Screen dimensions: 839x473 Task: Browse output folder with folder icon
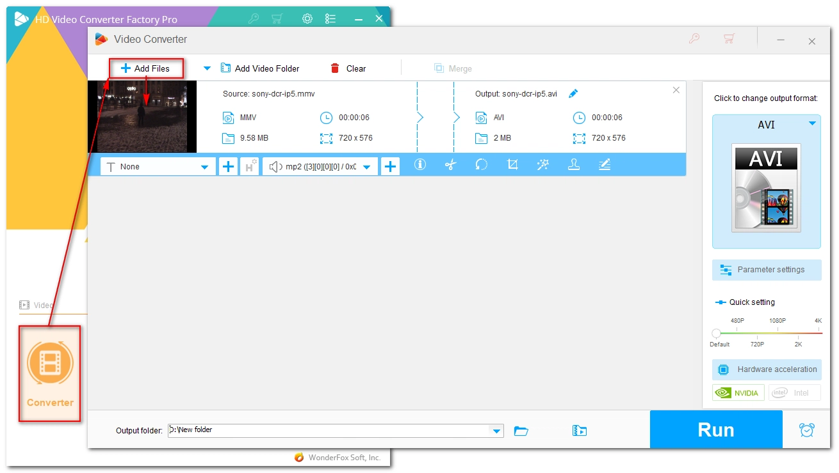pos(521,431)
